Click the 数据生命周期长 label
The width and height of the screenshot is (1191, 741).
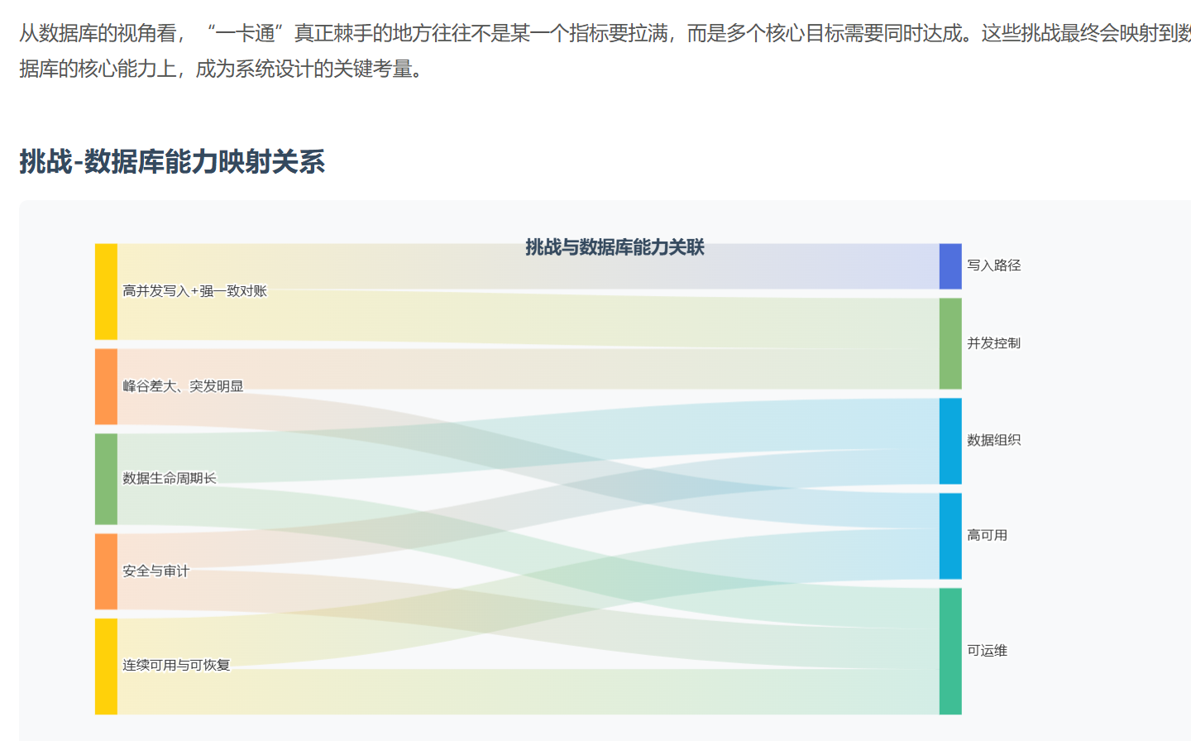tap(170, 478)
